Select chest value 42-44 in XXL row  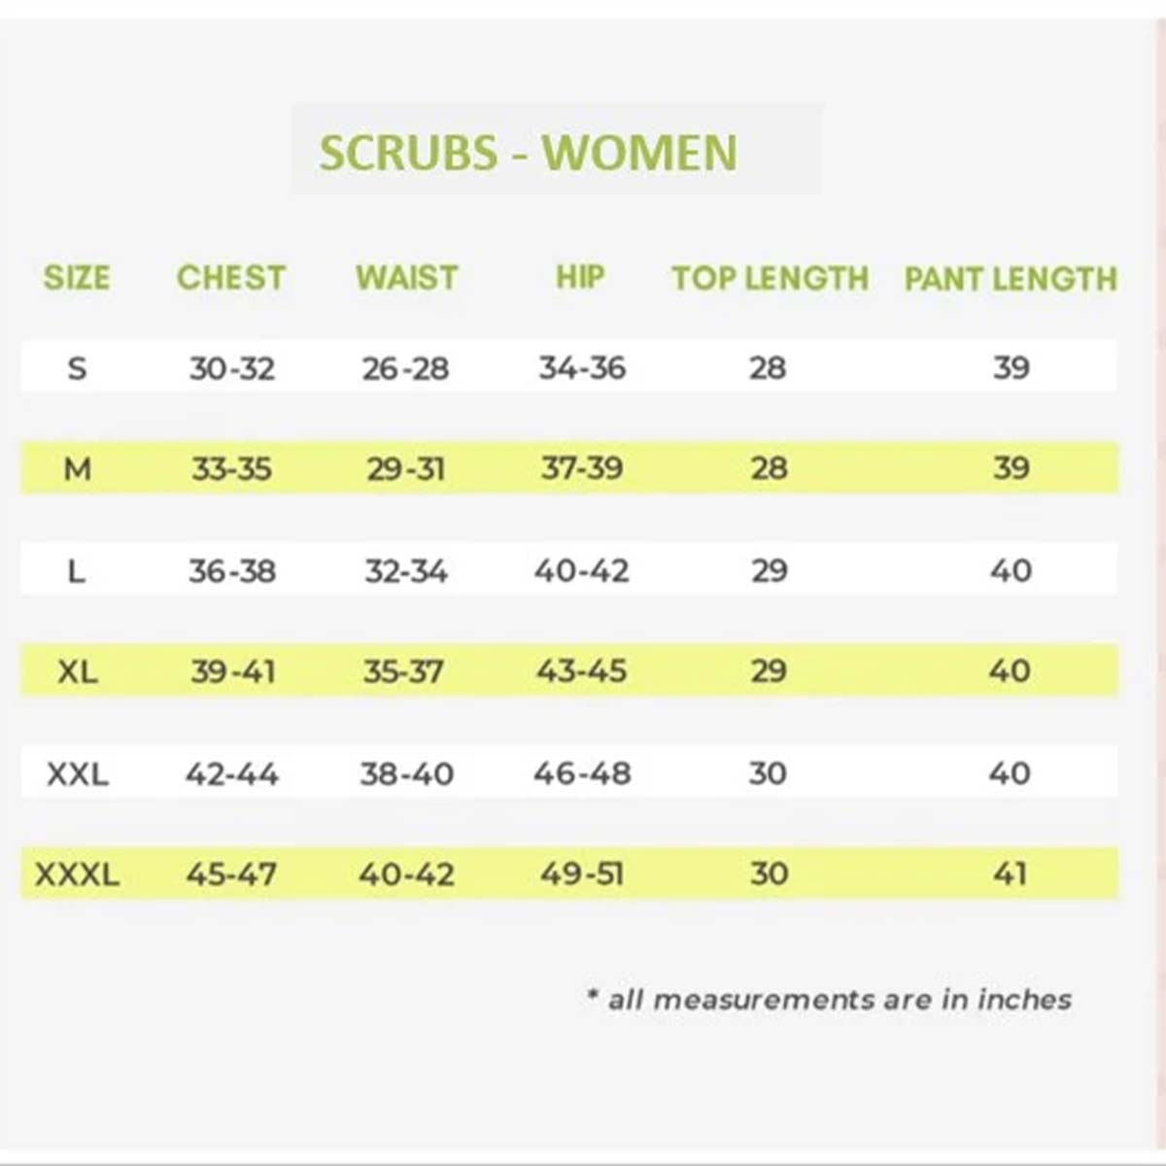[232, 774]
